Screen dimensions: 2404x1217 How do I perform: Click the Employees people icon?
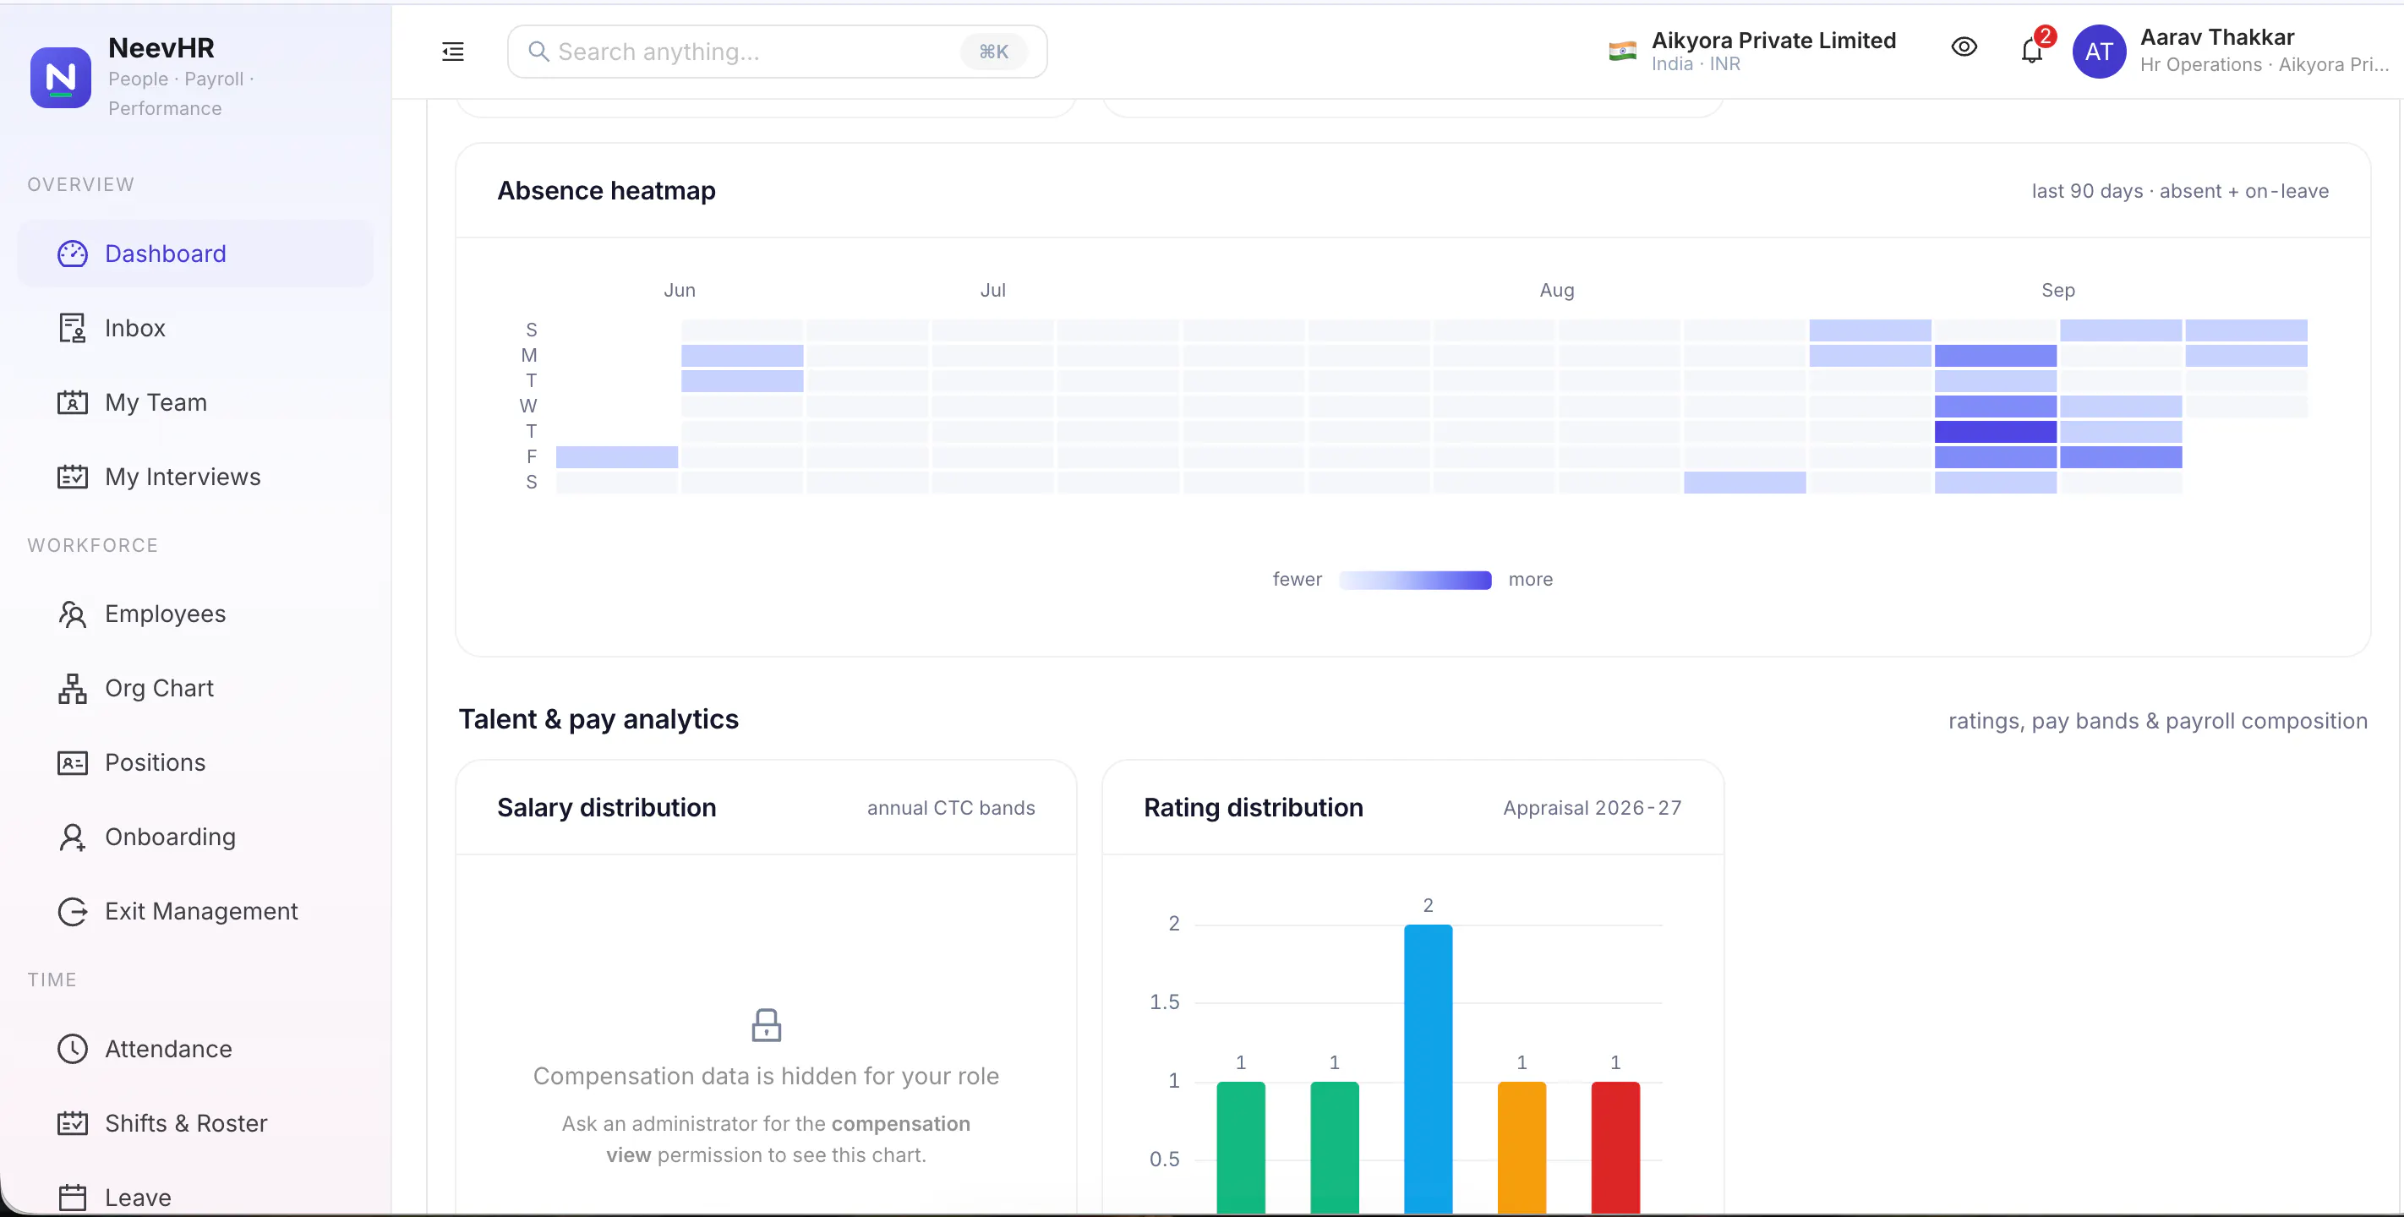point(73,614)
